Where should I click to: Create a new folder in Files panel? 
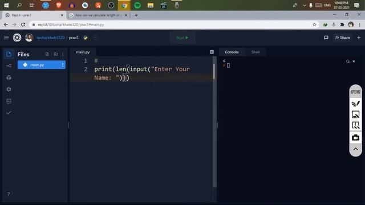pyautogui.click(x=56, y=54)
